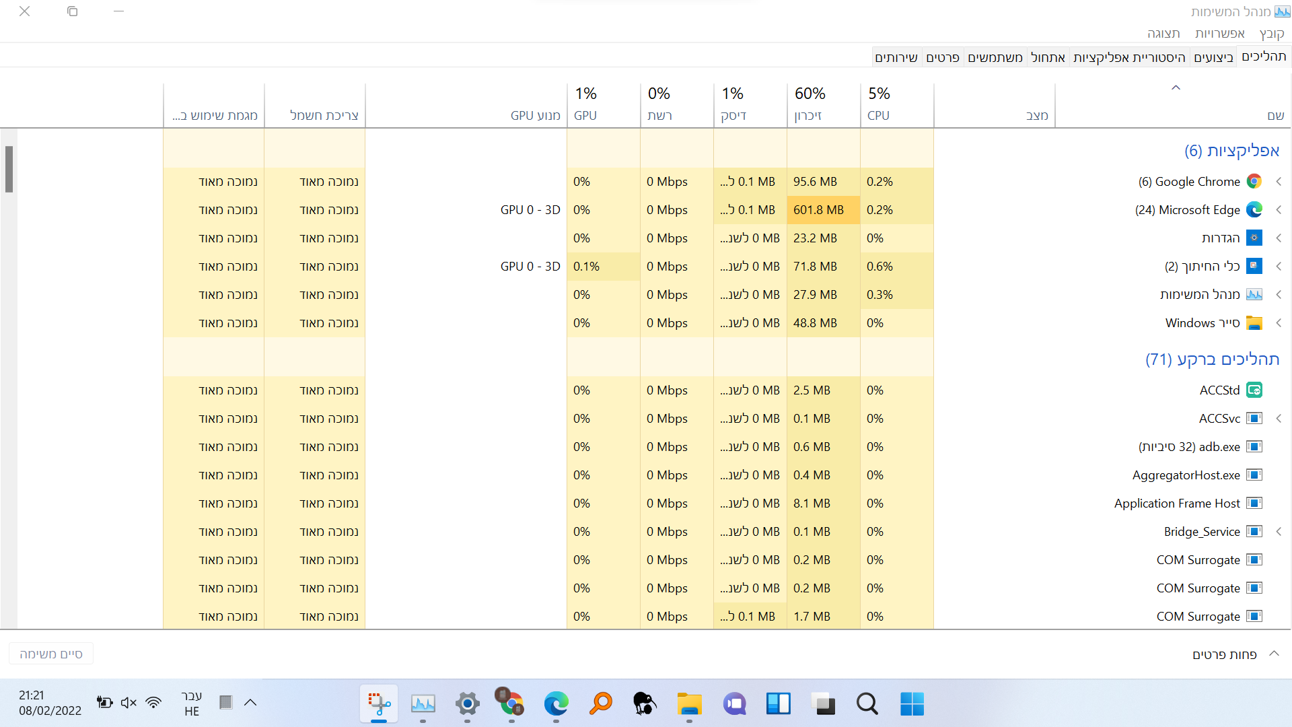Switch to the ביצועים tab
This screenshot has height=727, width=1292.
[x=1213, y=58]
